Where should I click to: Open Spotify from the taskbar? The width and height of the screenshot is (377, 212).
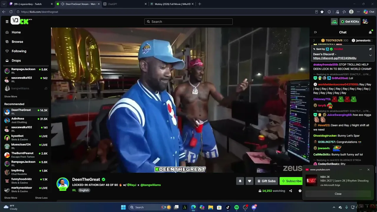(x=237, y=207)
